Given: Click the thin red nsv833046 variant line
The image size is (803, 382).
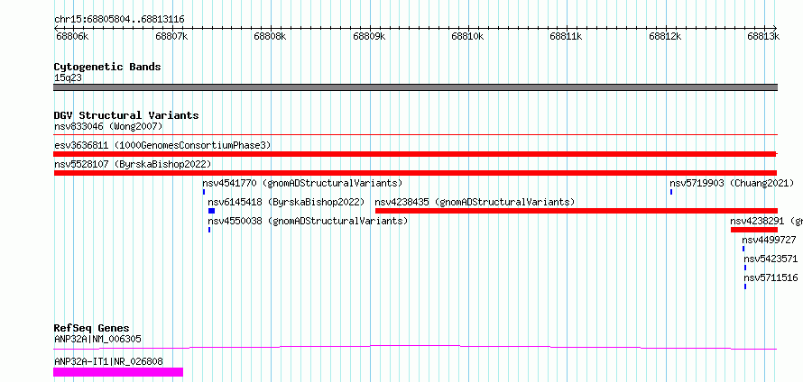Looking at the screenshot, I should [x=415, y=135].
